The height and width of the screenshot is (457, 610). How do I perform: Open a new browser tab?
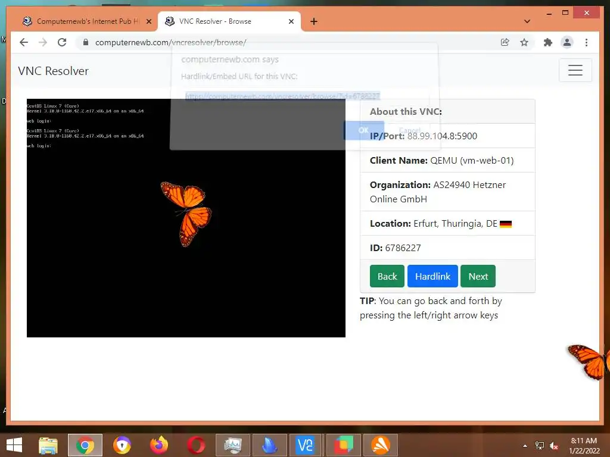tap(314, 22)
